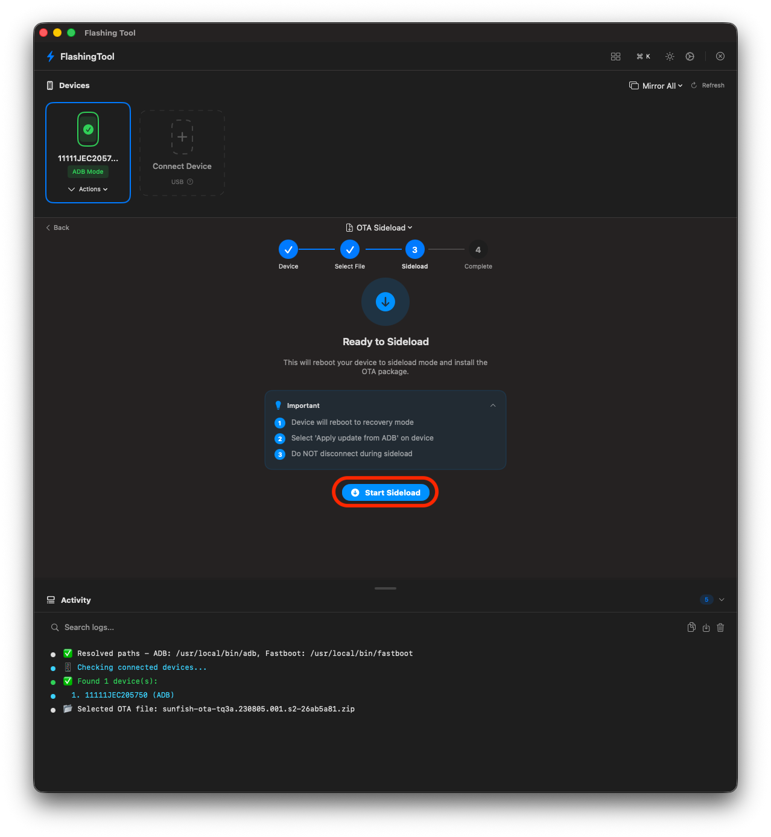771x837 pixels.
Task: Select the Resolved paths log line
Action: [x=238, y=654]
